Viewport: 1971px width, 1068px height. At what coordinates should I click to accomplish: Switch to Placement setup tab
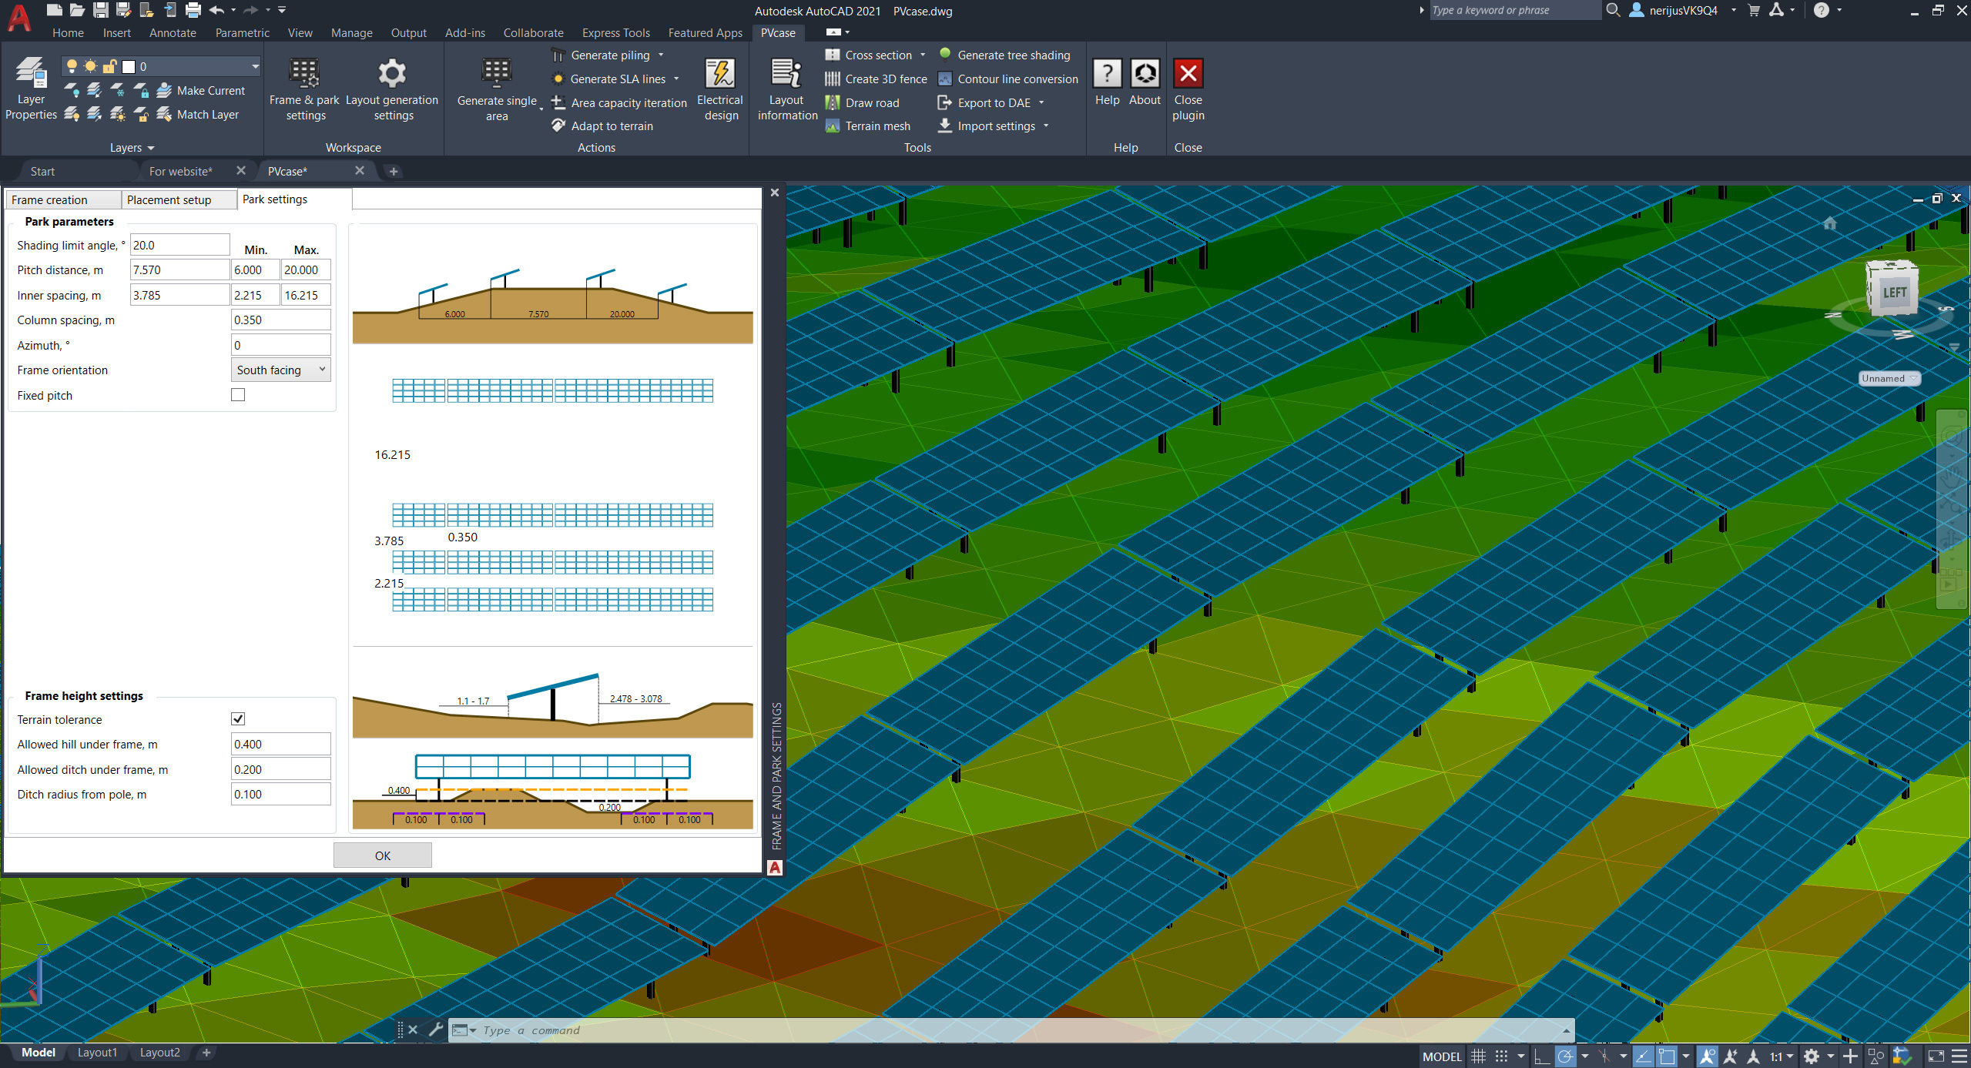pyautogui.click(x=169, y=200)
